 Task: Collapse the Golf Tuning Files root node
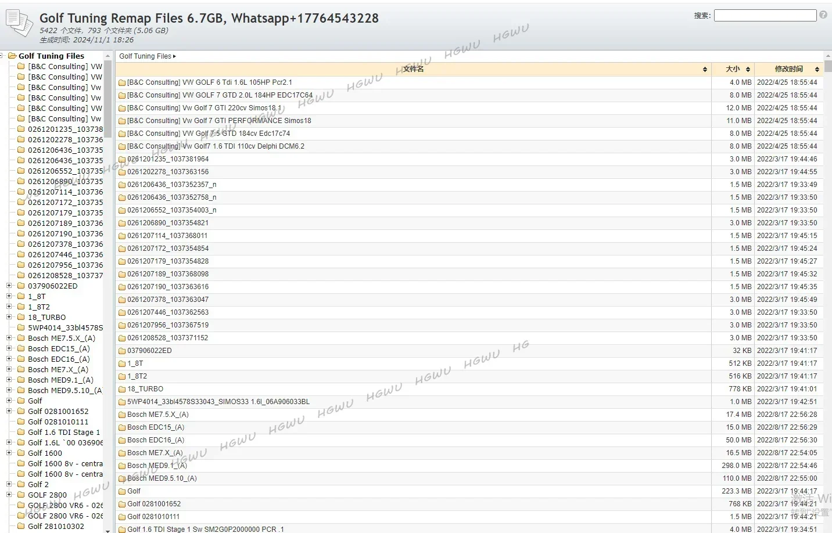(x=2, y=56)
